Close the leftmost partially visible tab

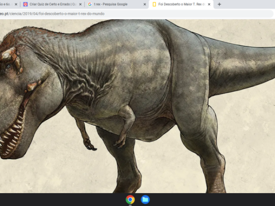[16, 4]
